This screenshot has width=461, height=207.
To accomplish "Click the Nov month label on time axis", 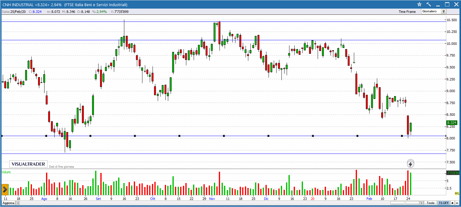I will pyautogui.click(x=212, y=199).
